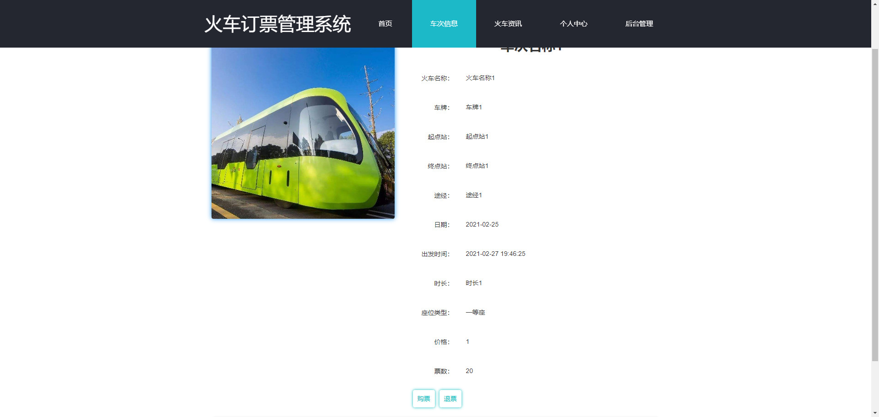Select the 火车名称1 value text
The height and width of the screenshot is (417, 879).
pyautogui.click(x=480, y=78)
